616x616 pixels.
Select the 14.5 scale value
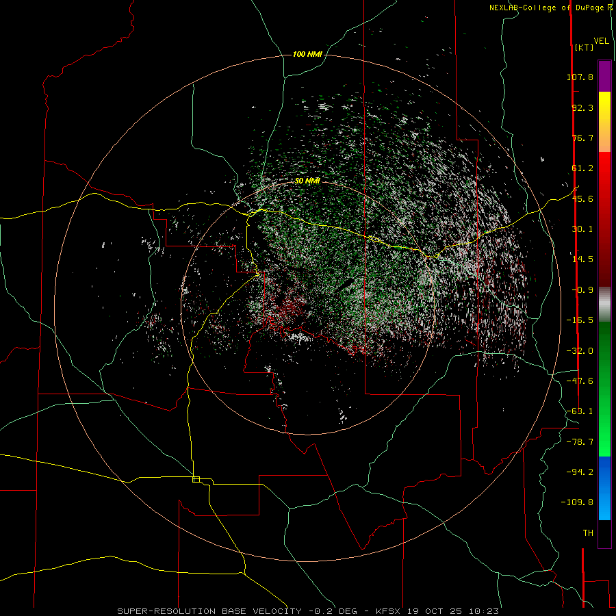[582, 259]
